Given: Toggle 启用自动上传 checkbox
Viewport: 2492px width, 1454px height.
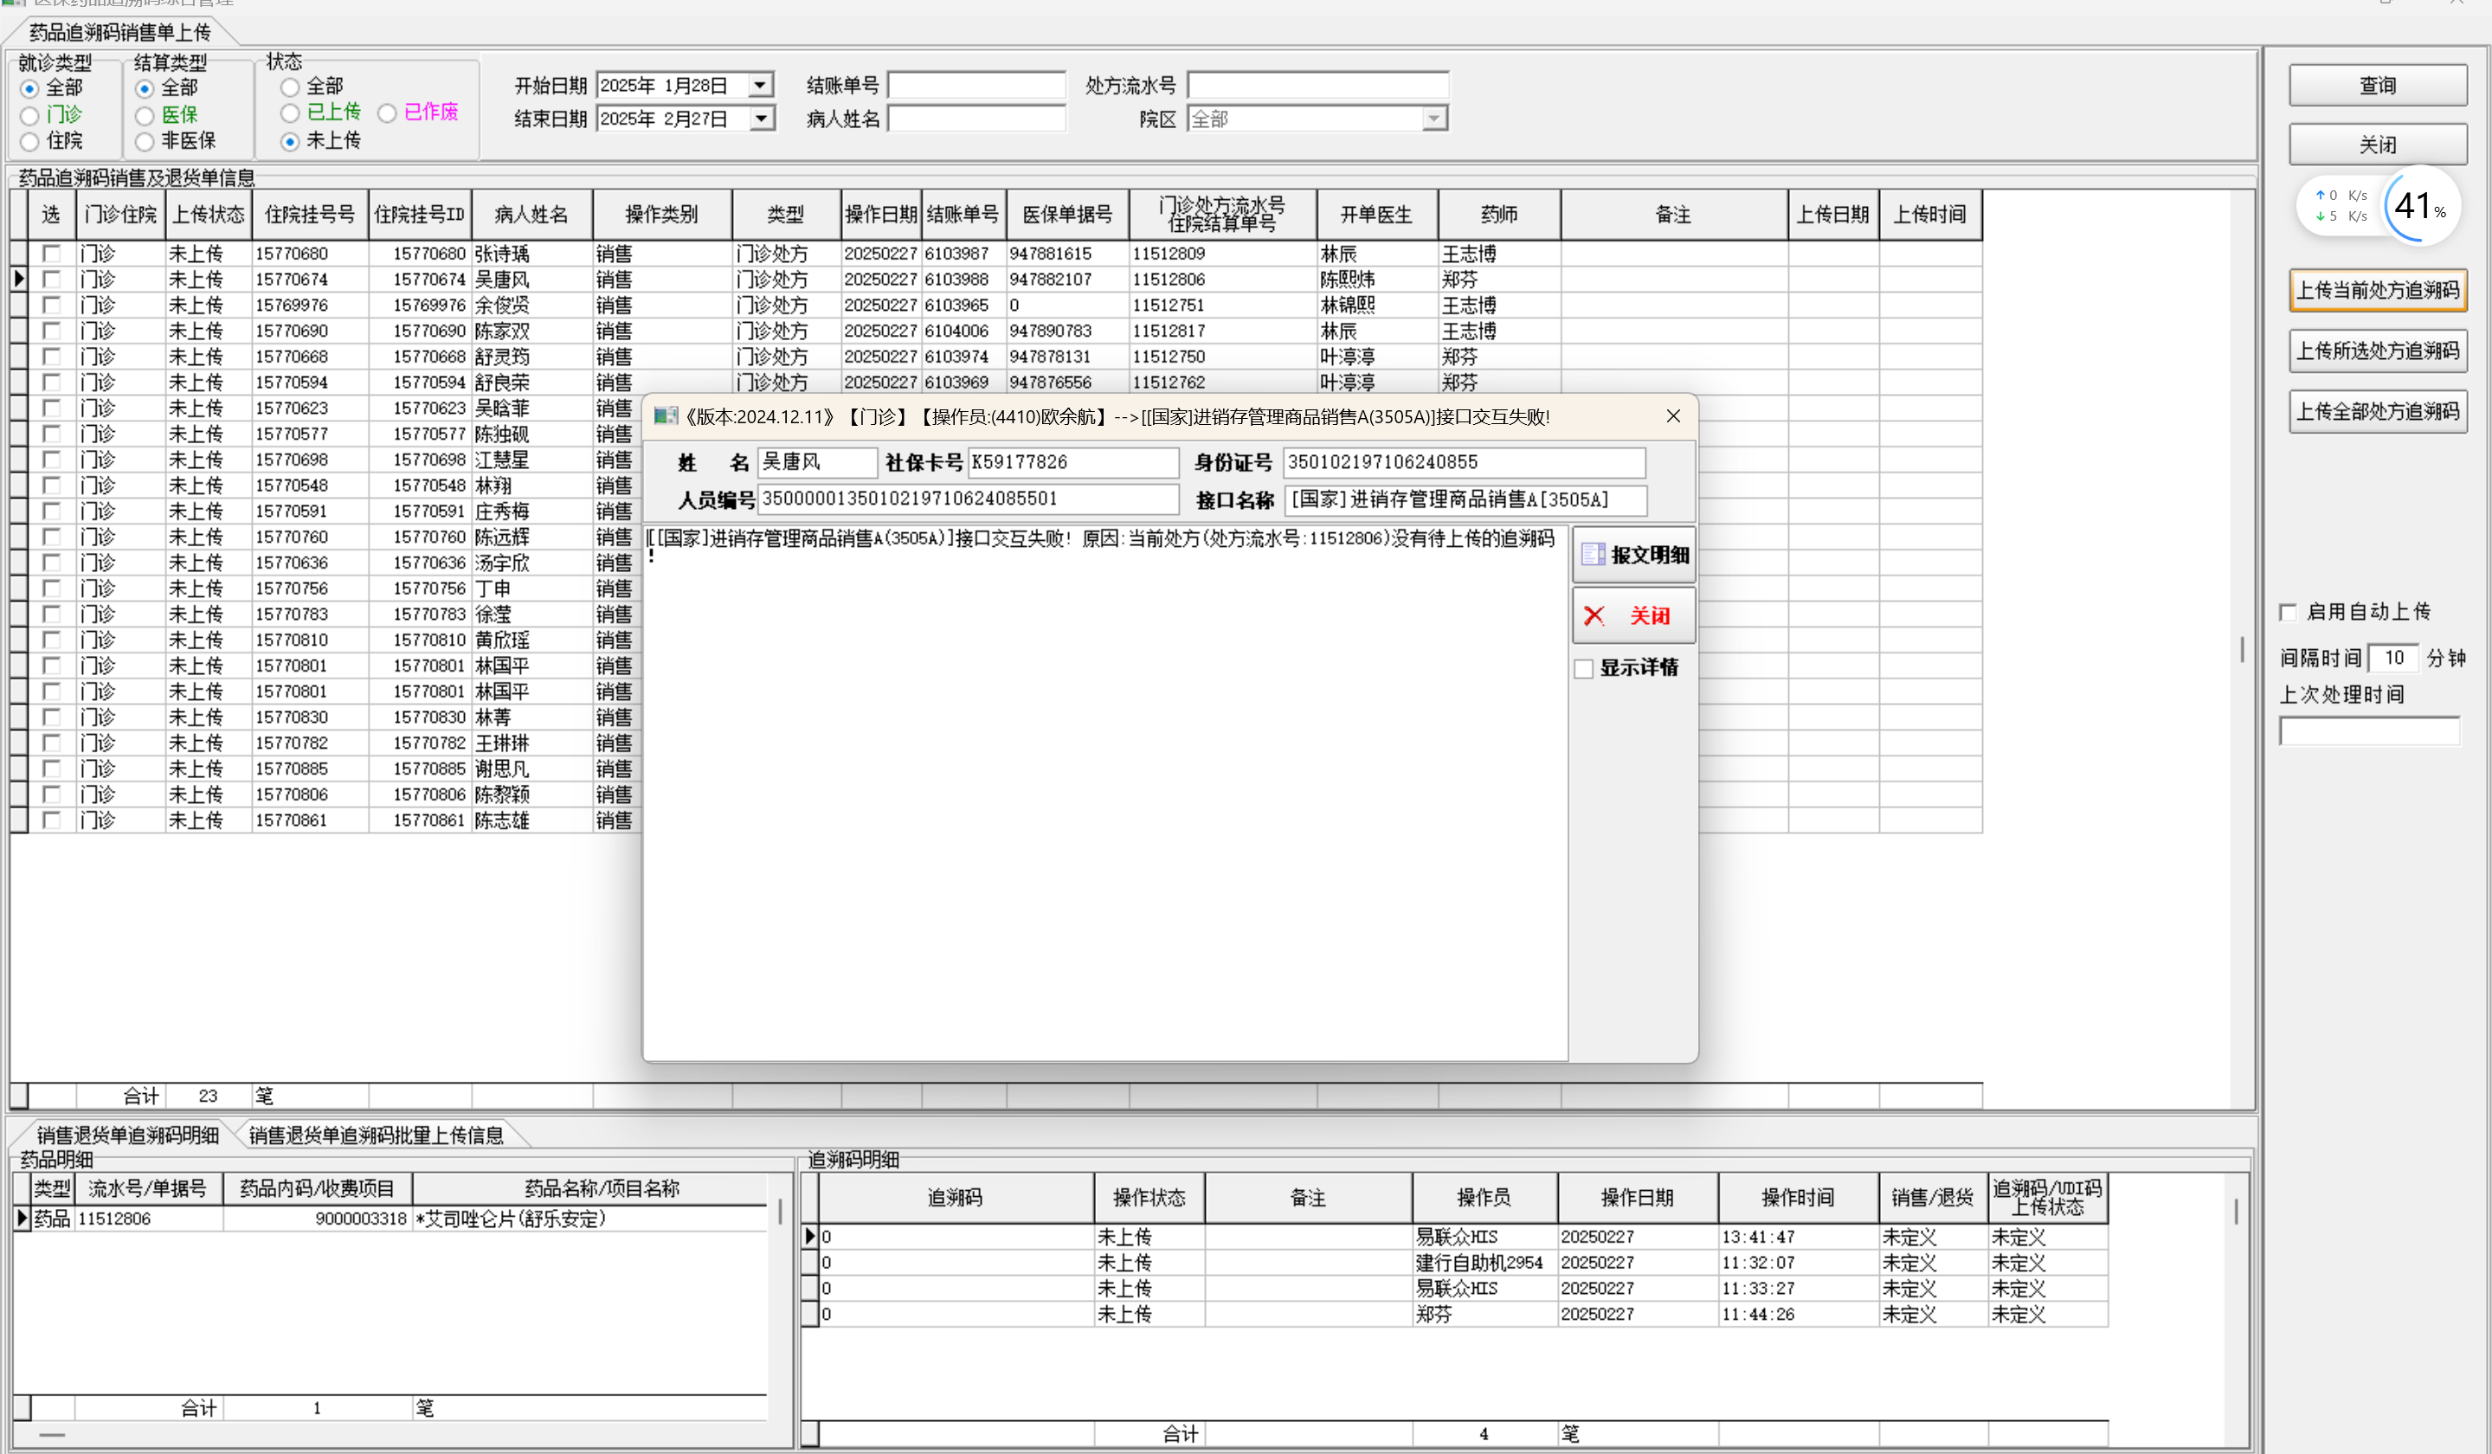Looking at the screenshot, I should [2289, 613].
